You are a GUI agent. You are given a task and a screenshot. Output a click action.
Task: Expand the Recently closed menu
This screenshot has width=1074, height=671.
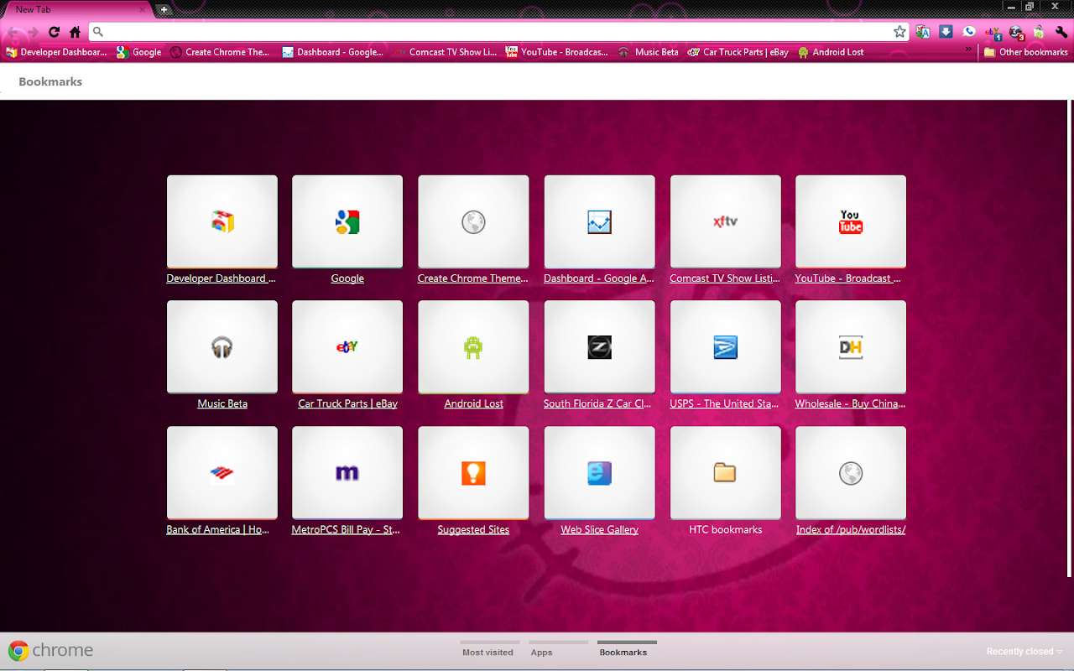coord(1024,652)
